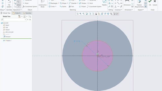
Task: Open the sketcher Palette
Action: point(104,3)
